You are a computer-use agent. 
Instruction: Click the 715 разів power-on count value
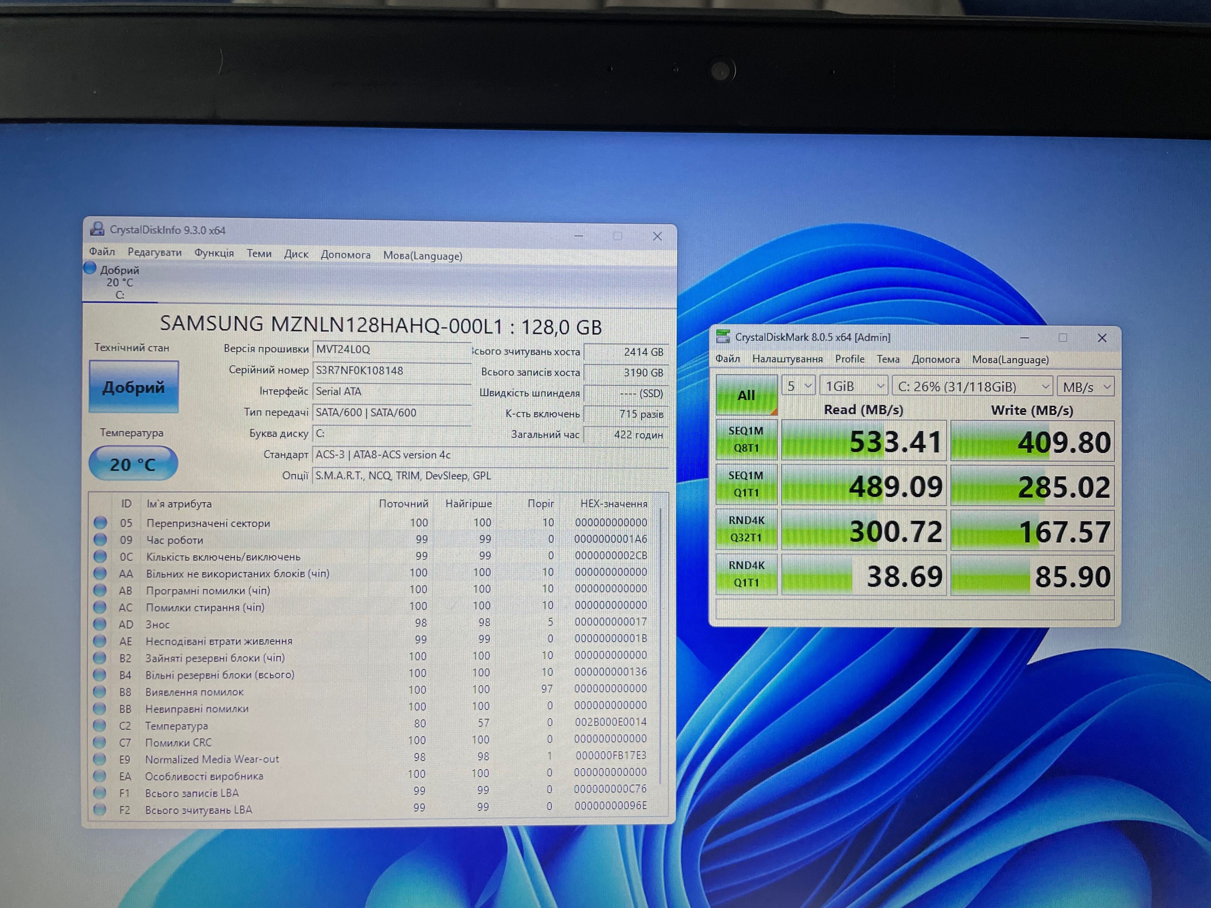point(626,414)
